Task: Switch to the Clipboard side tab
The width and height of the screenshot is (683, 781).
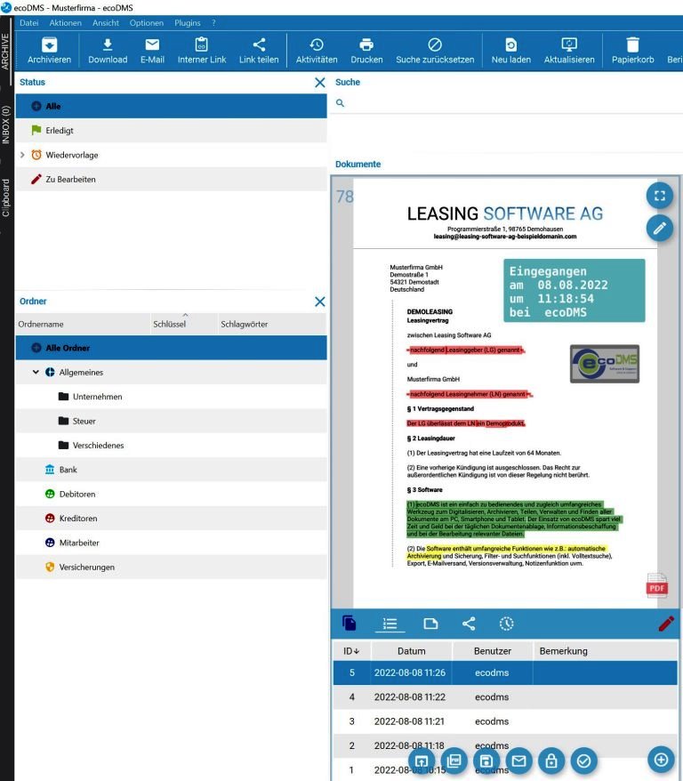Action: click(5, 197)
